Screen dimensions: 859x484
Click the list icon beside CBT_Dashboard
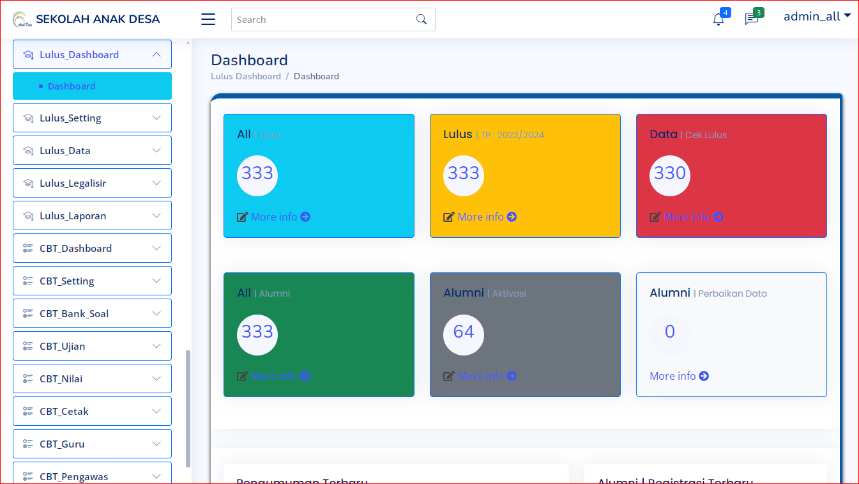pos(28,248)
